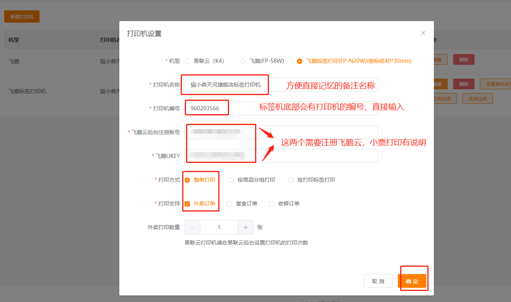
Task: Open 新建打印机 in the background page
Action: pos(22,16)
